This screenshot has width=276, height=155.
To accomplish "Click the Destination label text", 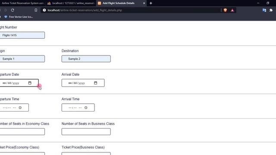I will (70, 51).
